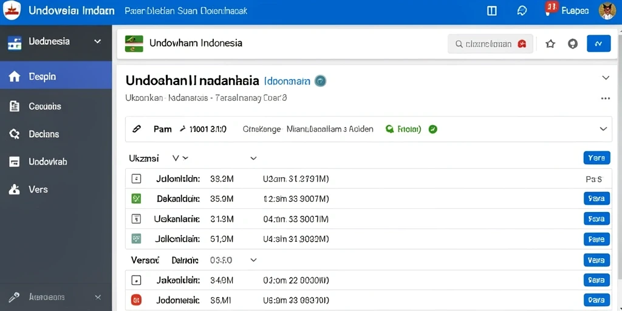Click the card icon beside Undovkab
The height and width of the screenshot is (311, 622).
point(15,162)
